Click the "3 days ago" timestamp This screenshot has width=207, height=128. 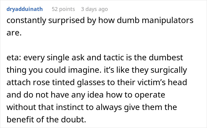(94, 9)
